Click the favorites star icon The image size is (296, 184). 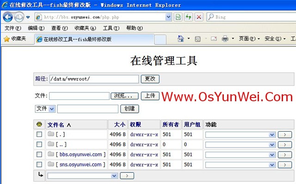pyautogui.click(x=6, y=39)
